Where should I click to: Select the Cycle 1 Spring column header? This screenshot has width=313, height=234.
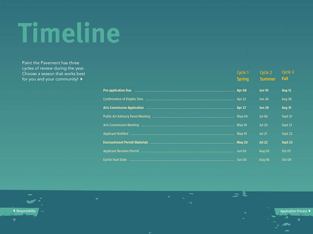click(243, 76)
